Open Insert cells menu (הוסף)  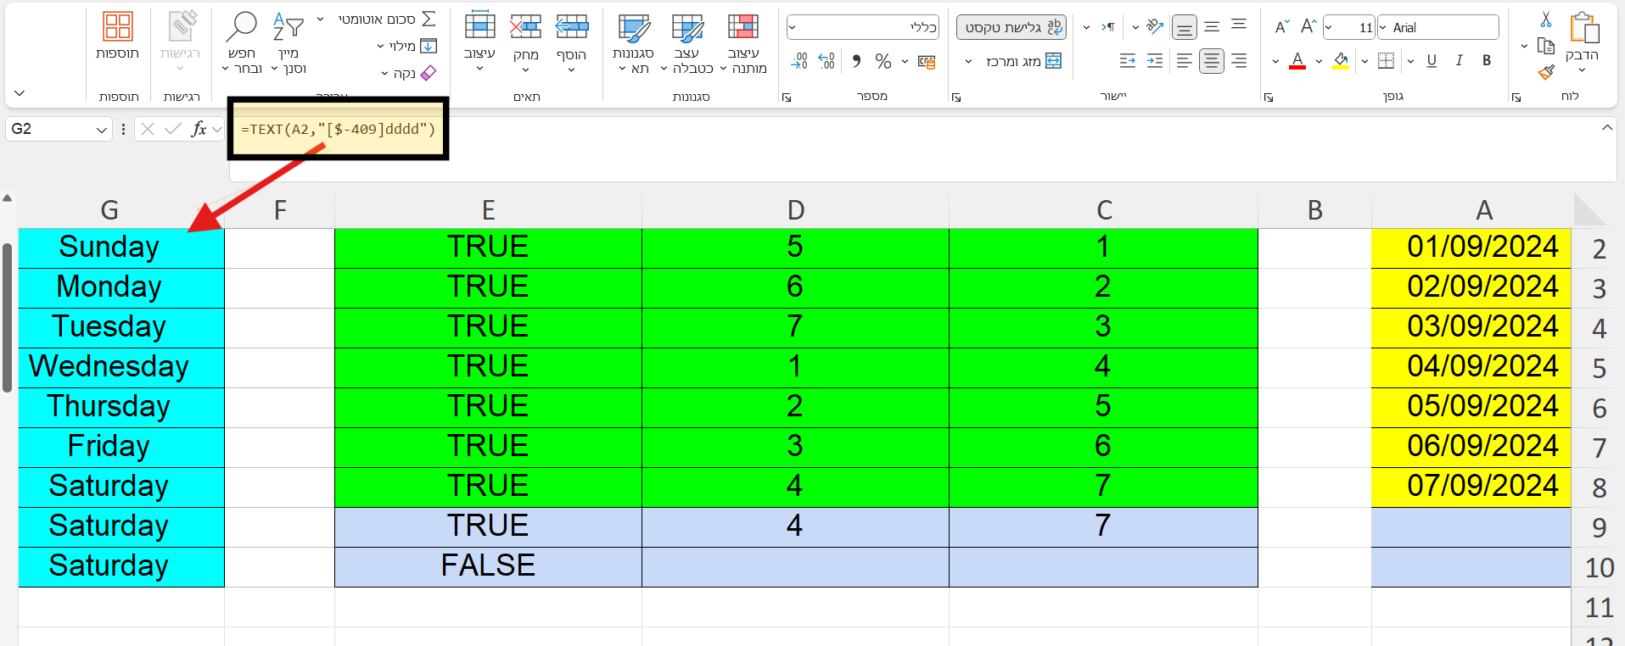572,42
